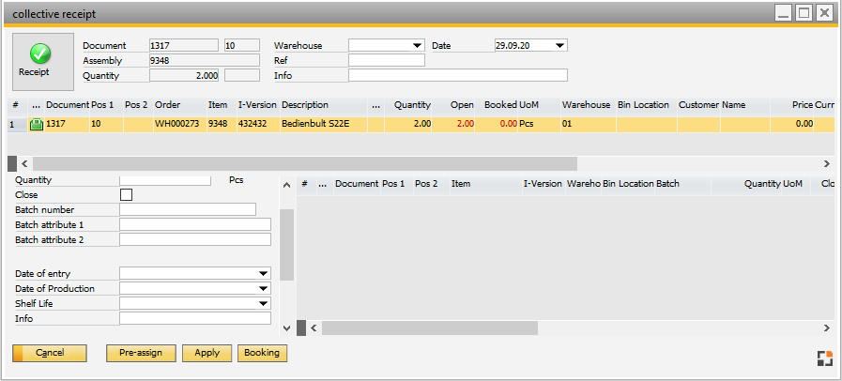Expand the Date of Production dropdown
The width and height of the screenshot is (842, 381).
coord(263,288)
